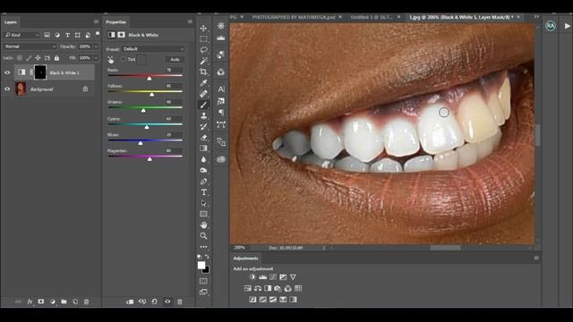
Task: Toggle lock position on layer
Action: (38, 58)
